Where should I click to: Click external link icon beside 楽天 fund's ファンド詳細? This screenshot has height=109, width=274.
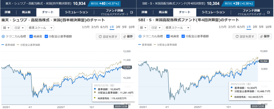(x=131, y=12)
